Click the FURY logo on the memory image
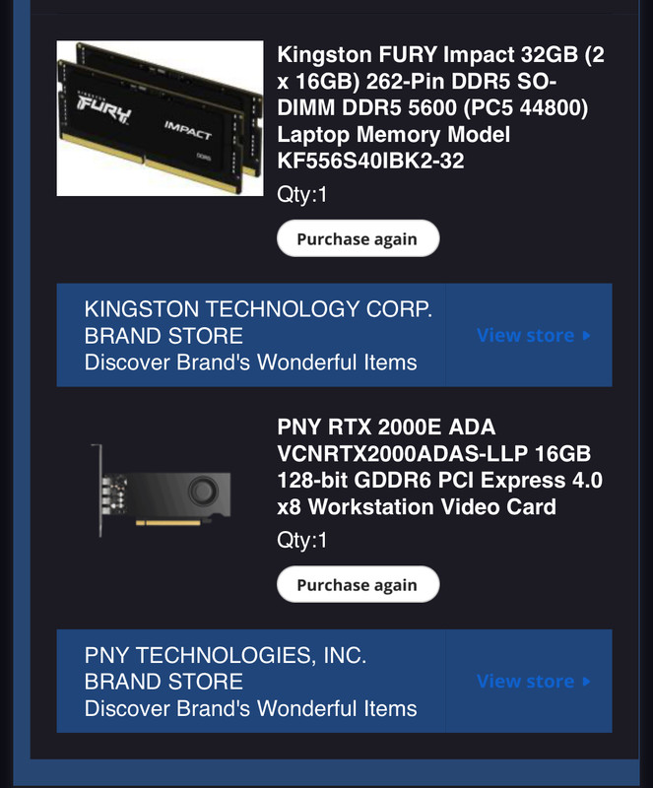The height and width of the screenshot is (788, 653). (104, 108)
